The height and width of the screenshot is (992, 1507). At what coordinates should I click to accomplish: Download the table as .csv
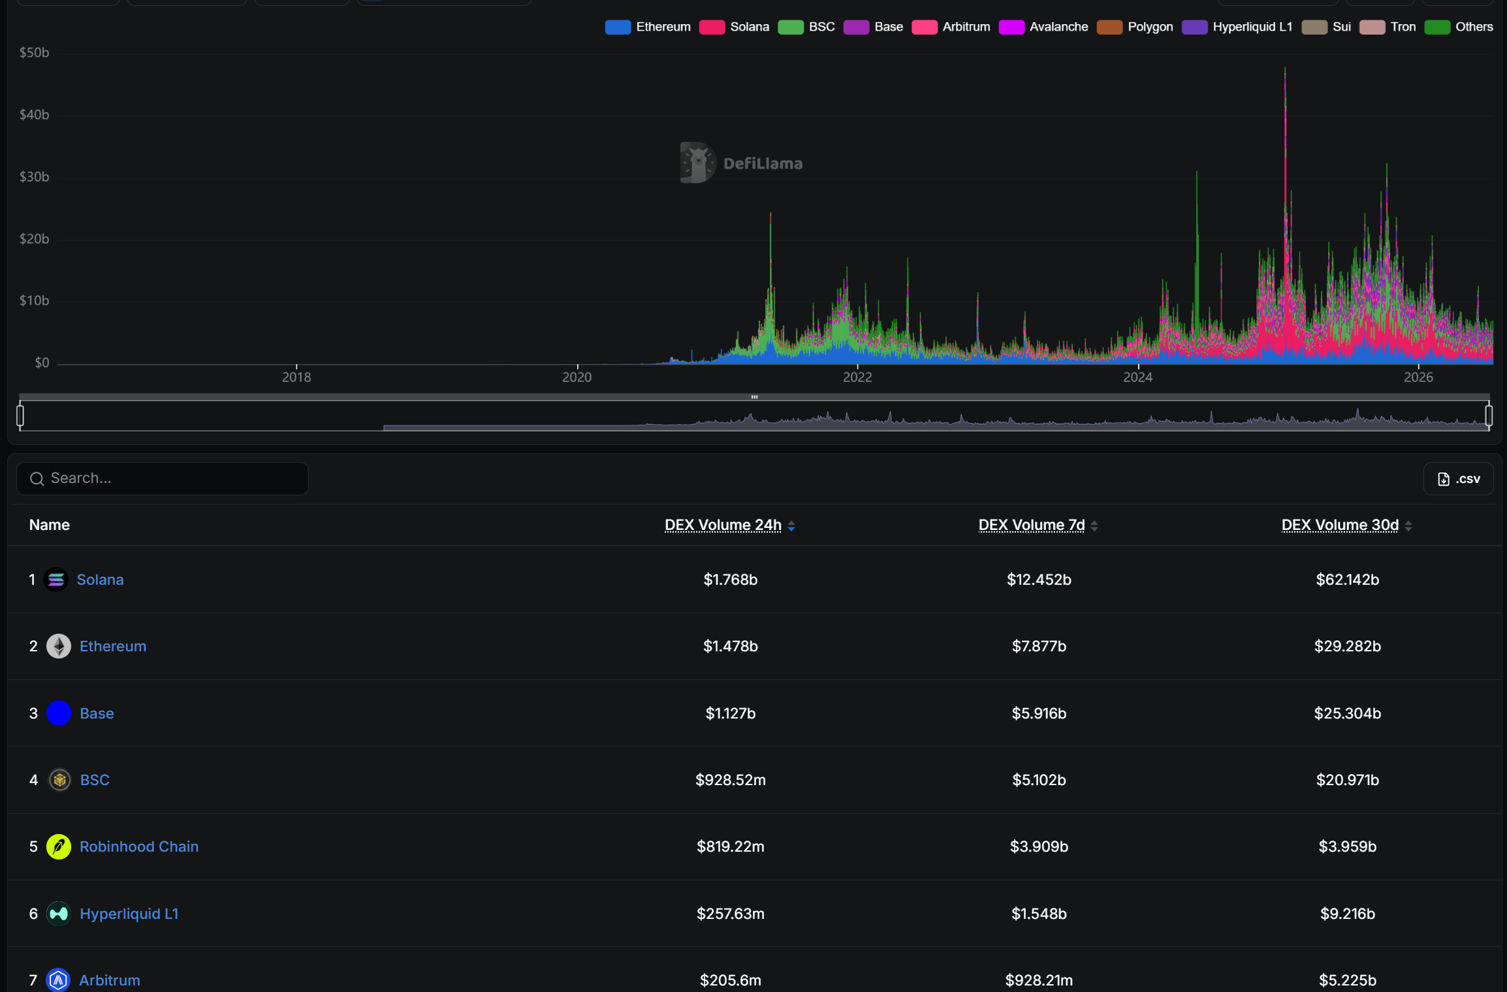1458,479
